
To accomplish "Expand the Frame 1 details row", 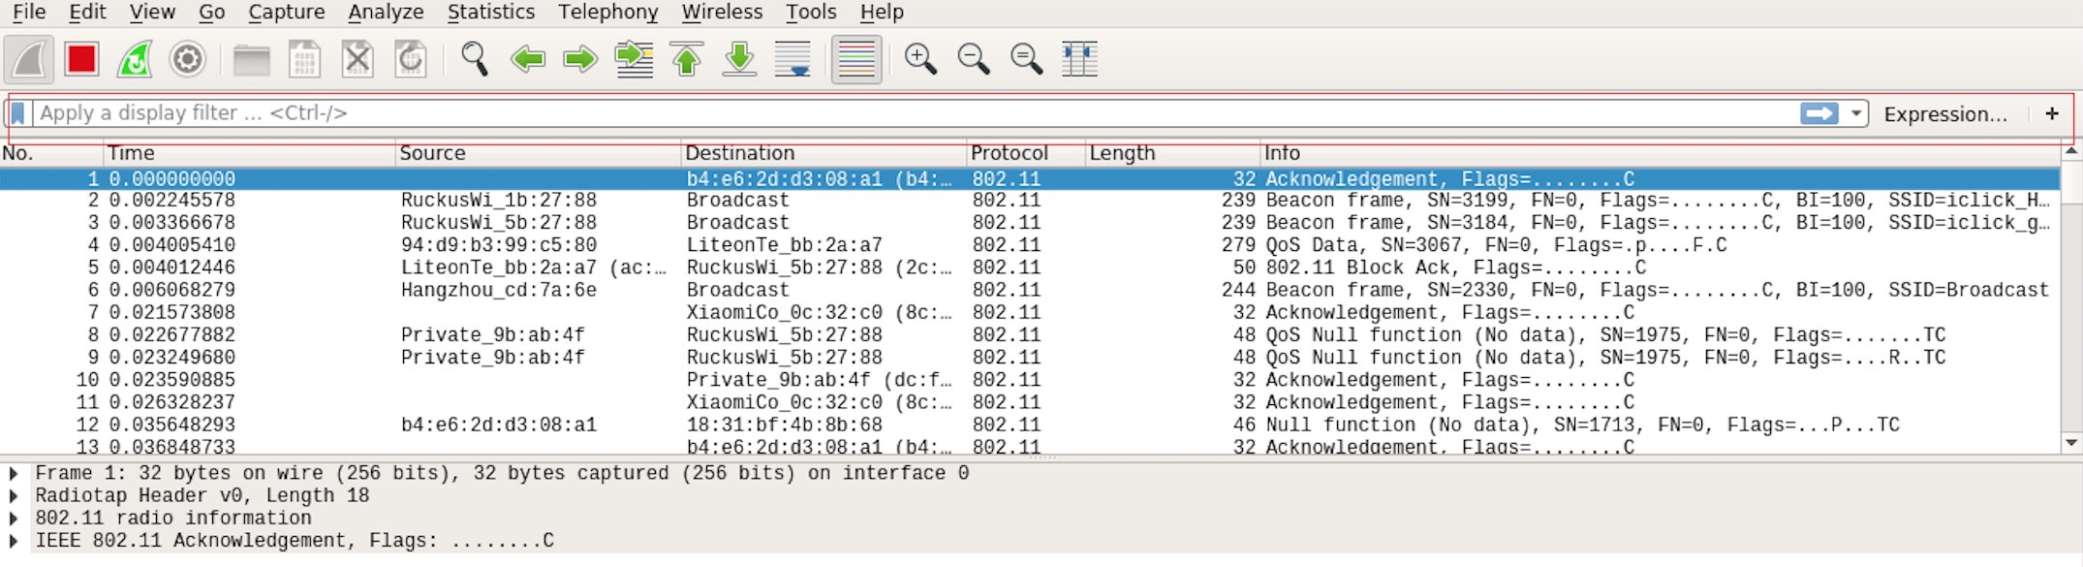I will click(x=14, y=474).
